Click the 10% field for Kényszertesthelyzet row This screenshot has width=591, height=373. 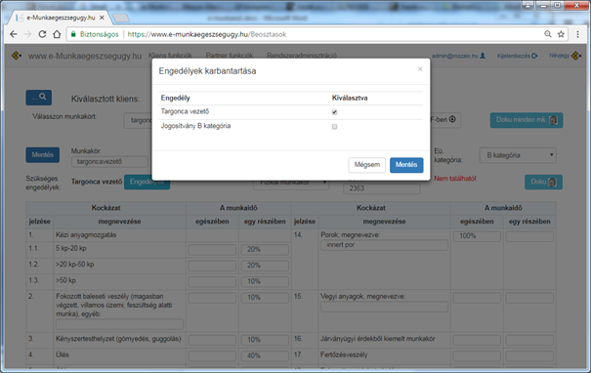point(265,340)
